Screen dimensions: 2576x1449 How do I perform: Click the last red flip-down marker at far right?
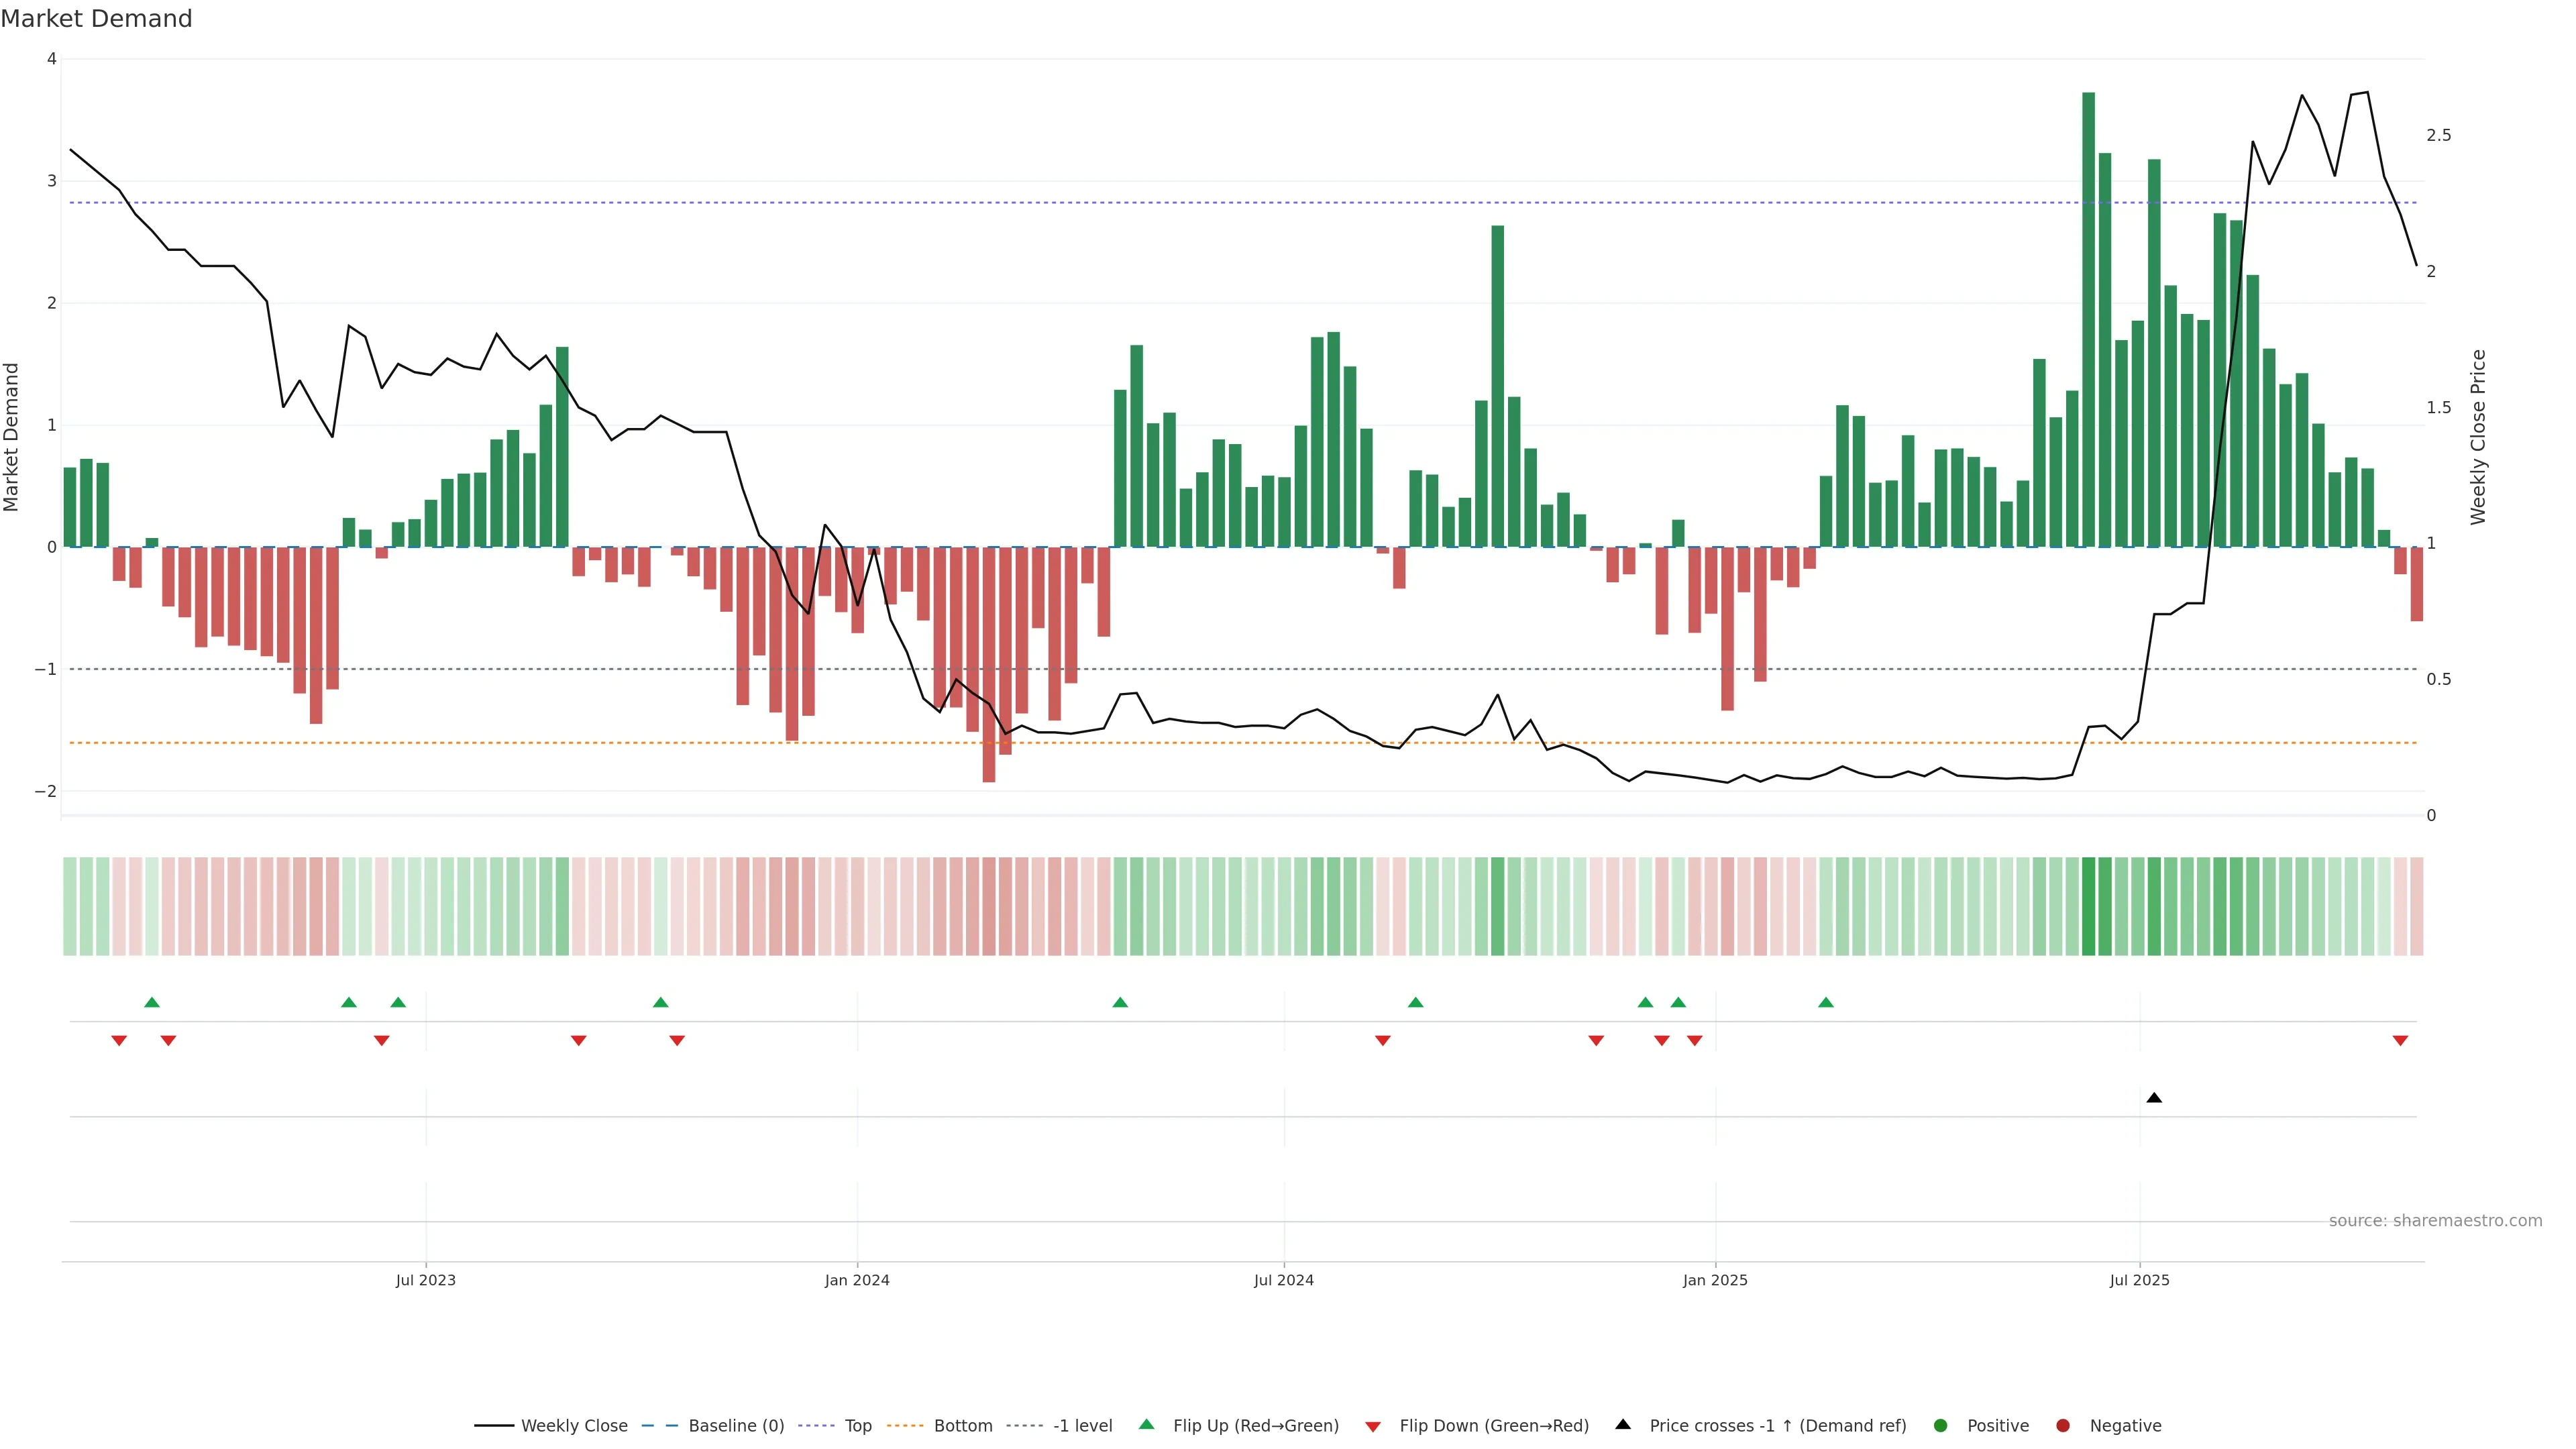2400,1041
